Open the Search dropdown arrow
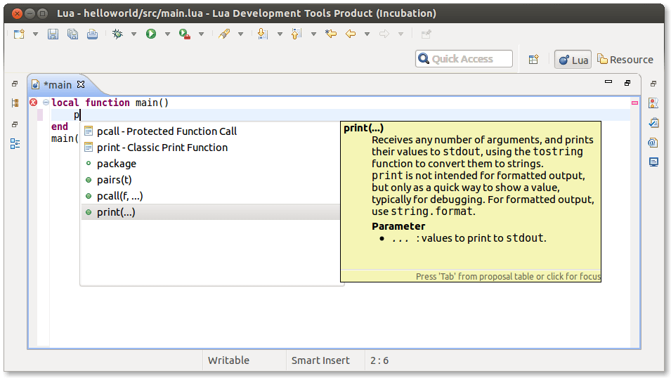The image size is (671, 378). pos(240,34)
